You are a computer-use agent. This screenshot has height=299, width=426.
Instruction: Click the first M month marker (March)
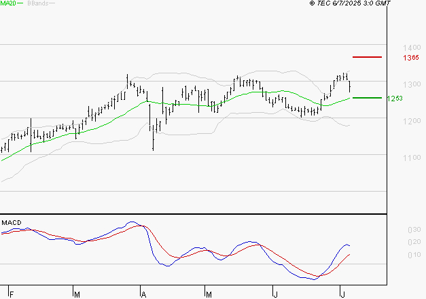click(x=77, y=294)
